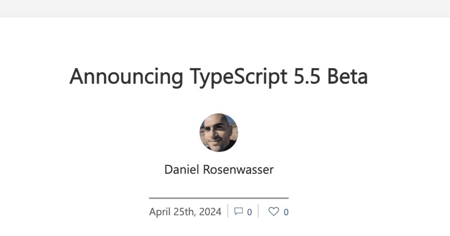Viewport: 450px width, 236px height.
Task: Click the author name below the avatar
Action: coord(219,169)
